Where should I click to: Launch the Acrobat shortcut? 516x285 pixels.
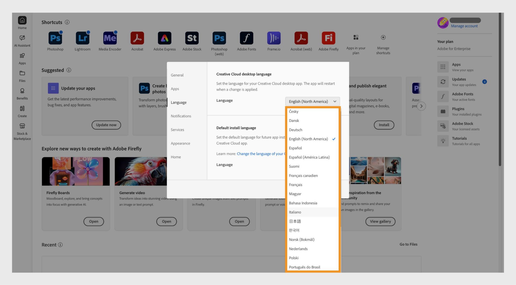pos(137,38)
